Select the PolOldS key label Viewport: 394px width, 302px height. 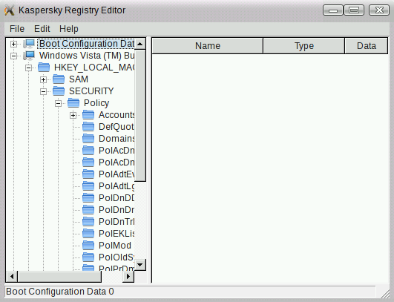click(x=116, y=257)
